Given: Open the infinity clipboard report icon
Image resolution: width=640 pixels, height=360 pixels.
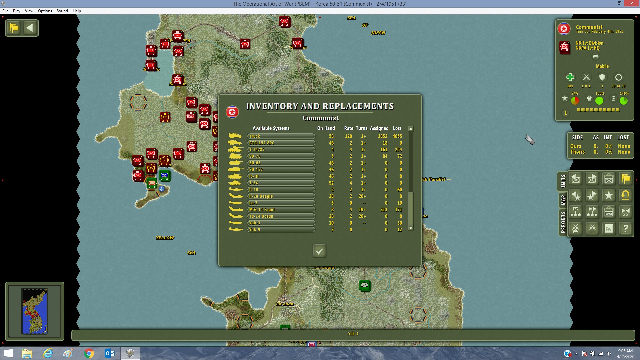Looking at the screenshot, I should (609, 212).
